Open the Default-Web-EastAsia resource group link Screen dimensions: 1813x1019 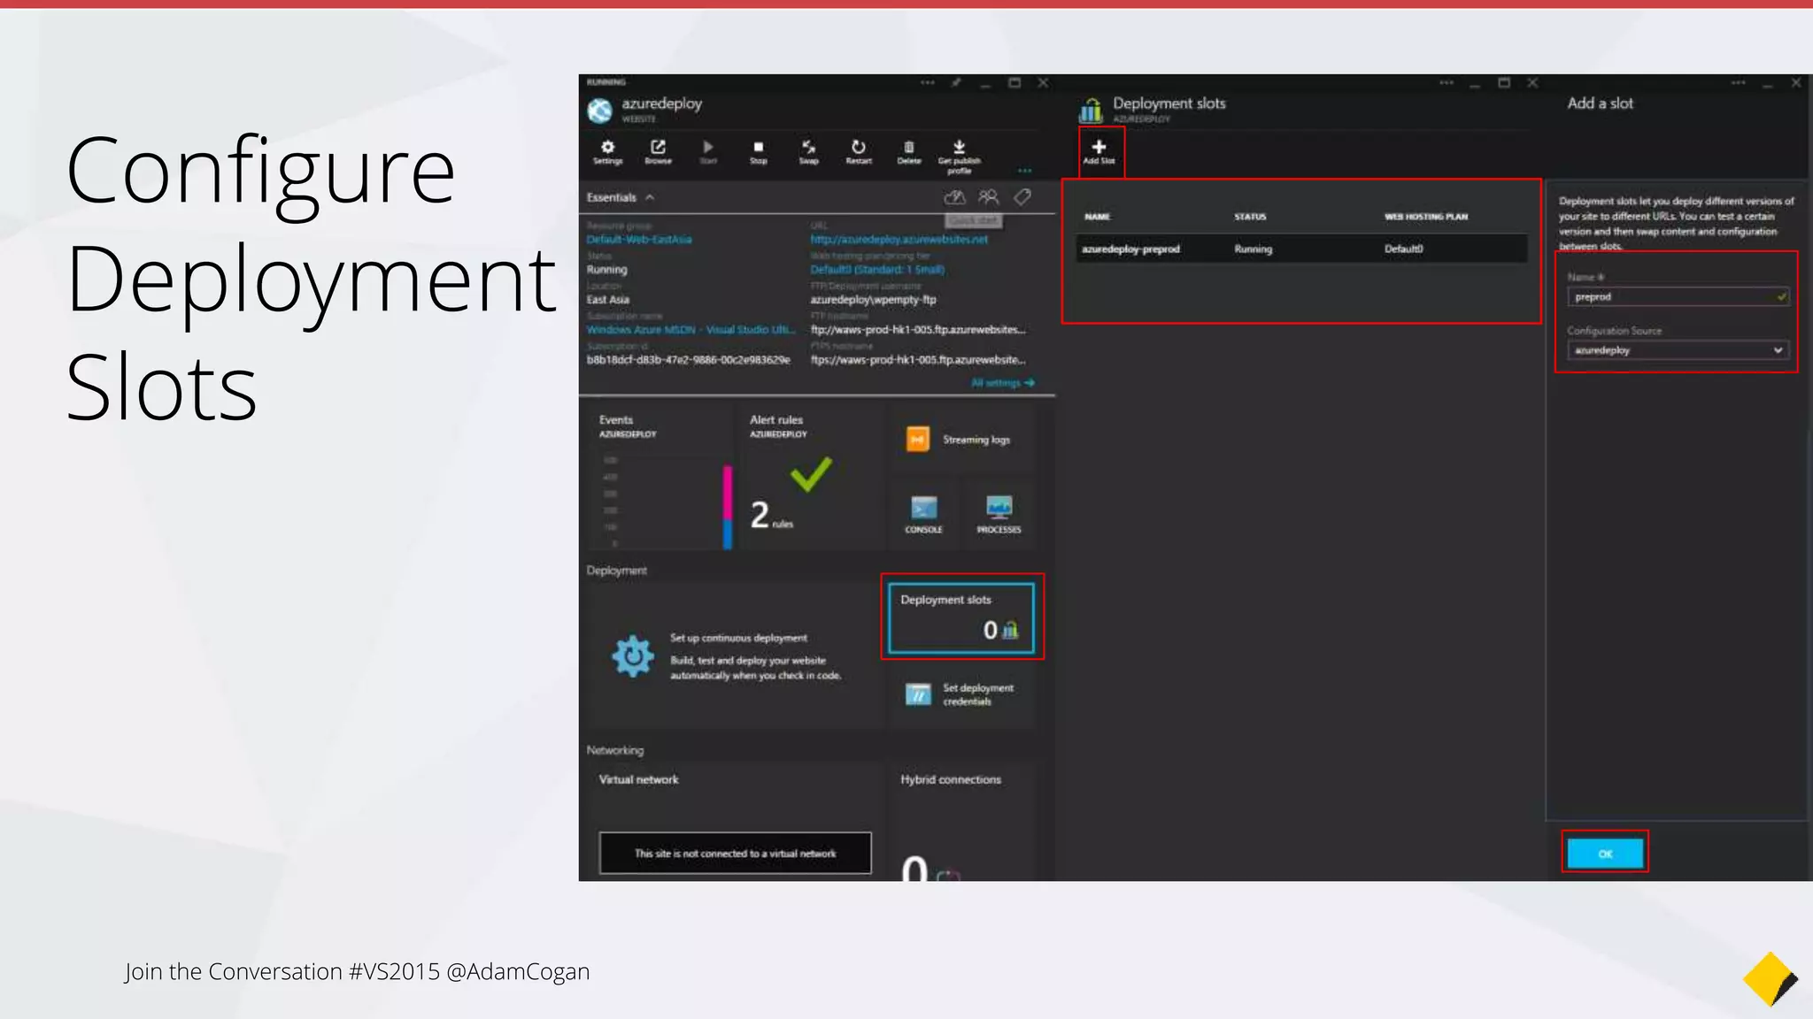639,240
